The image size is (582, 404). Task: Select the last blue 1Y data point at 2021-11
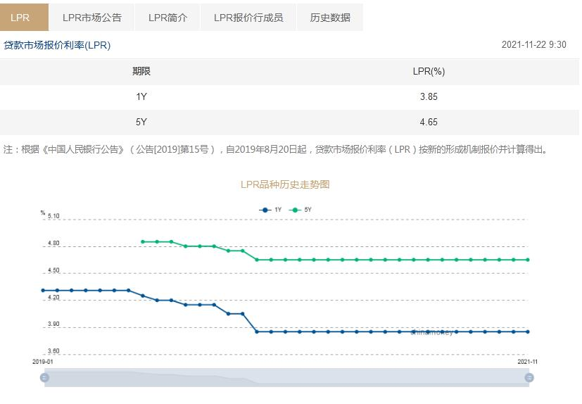[528, 332]
